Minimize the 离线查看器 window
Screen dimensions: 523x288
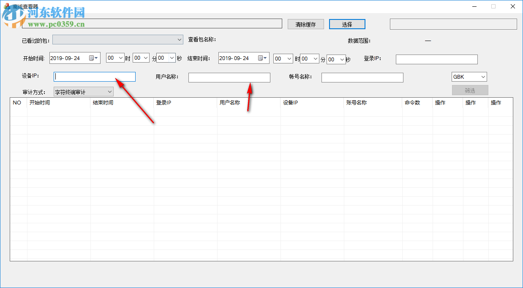click(x=474, y=6)
